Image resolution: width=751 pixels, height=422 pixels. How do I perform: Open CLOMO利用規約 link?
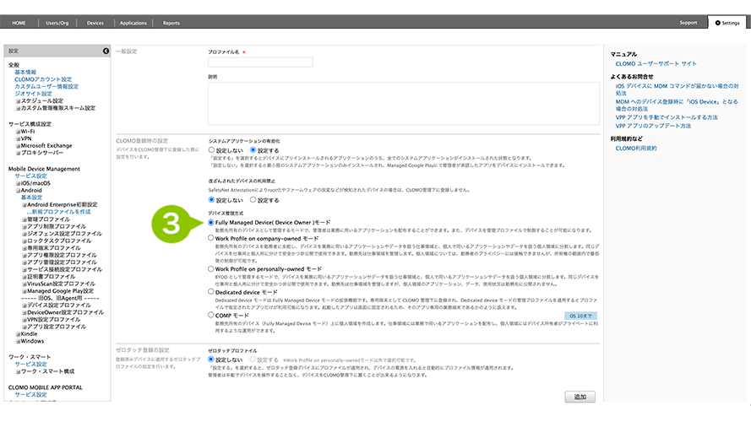click(636, 149)
